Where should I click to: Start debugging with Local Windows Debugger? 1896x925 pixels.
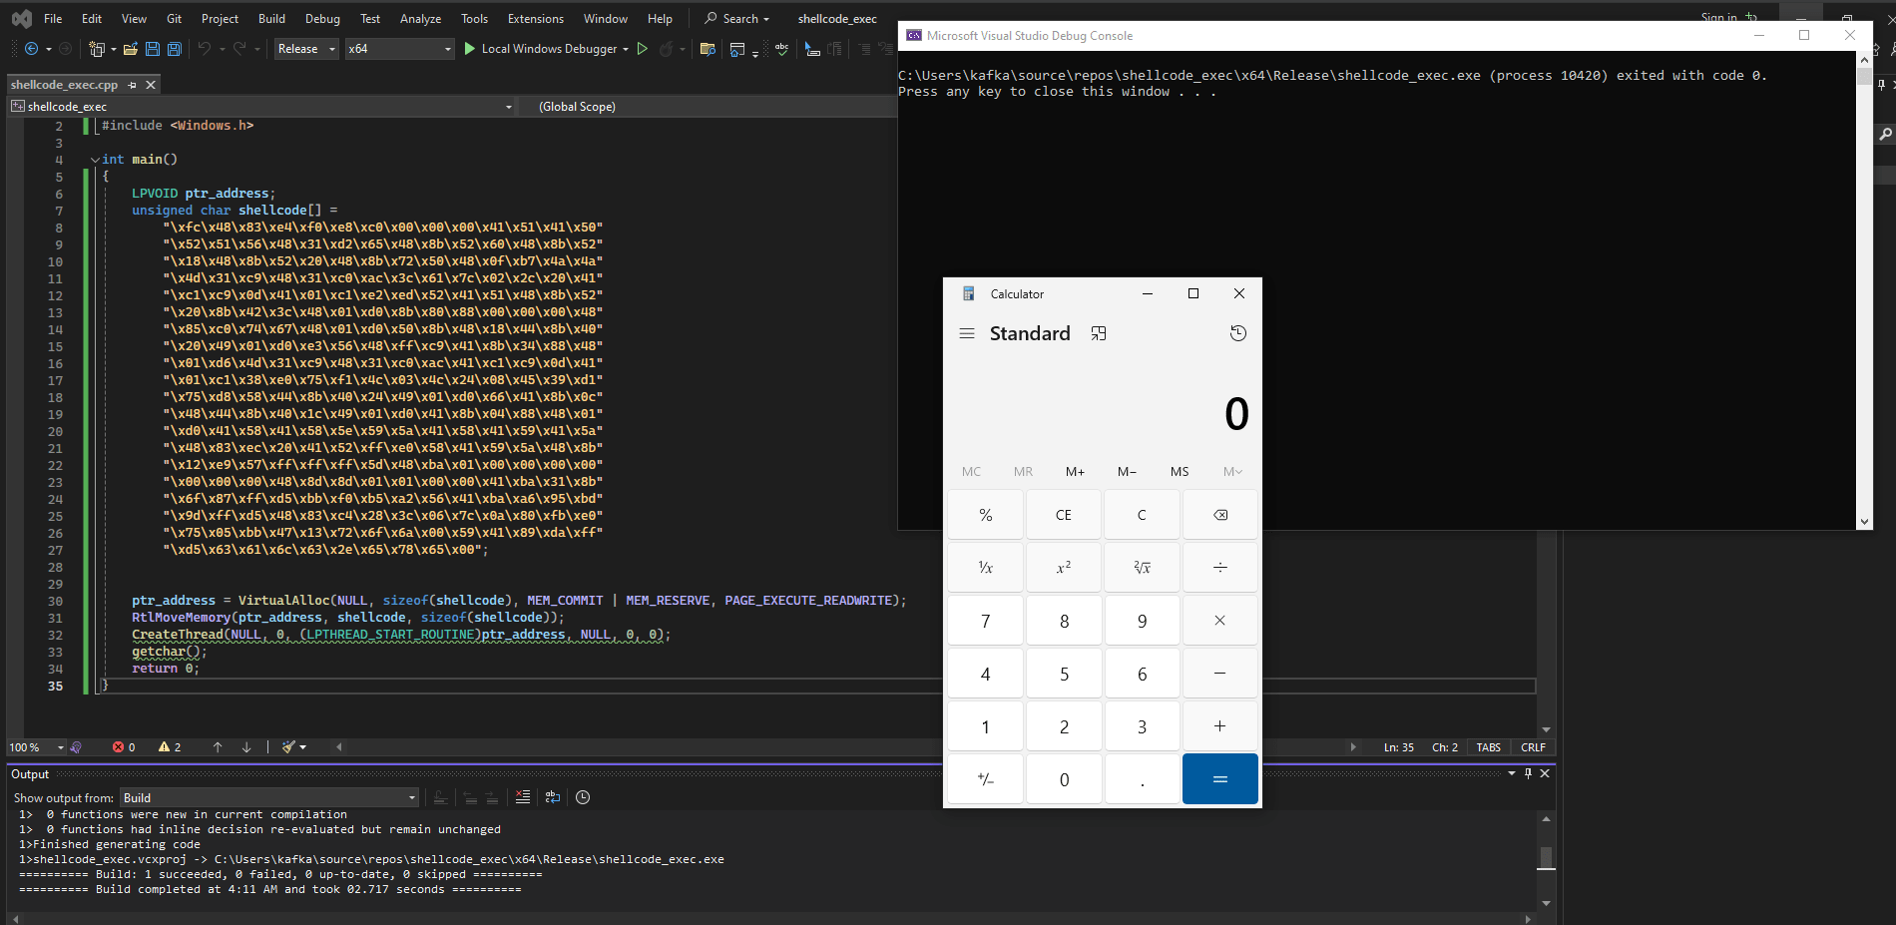pyautogui.click(x=541, y=49)
